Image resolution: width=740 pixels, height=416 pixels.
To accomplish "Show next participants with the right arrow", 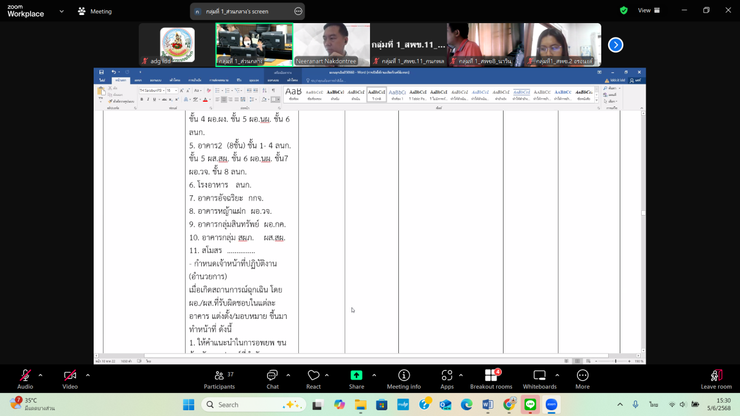I will tap(616, 44).
